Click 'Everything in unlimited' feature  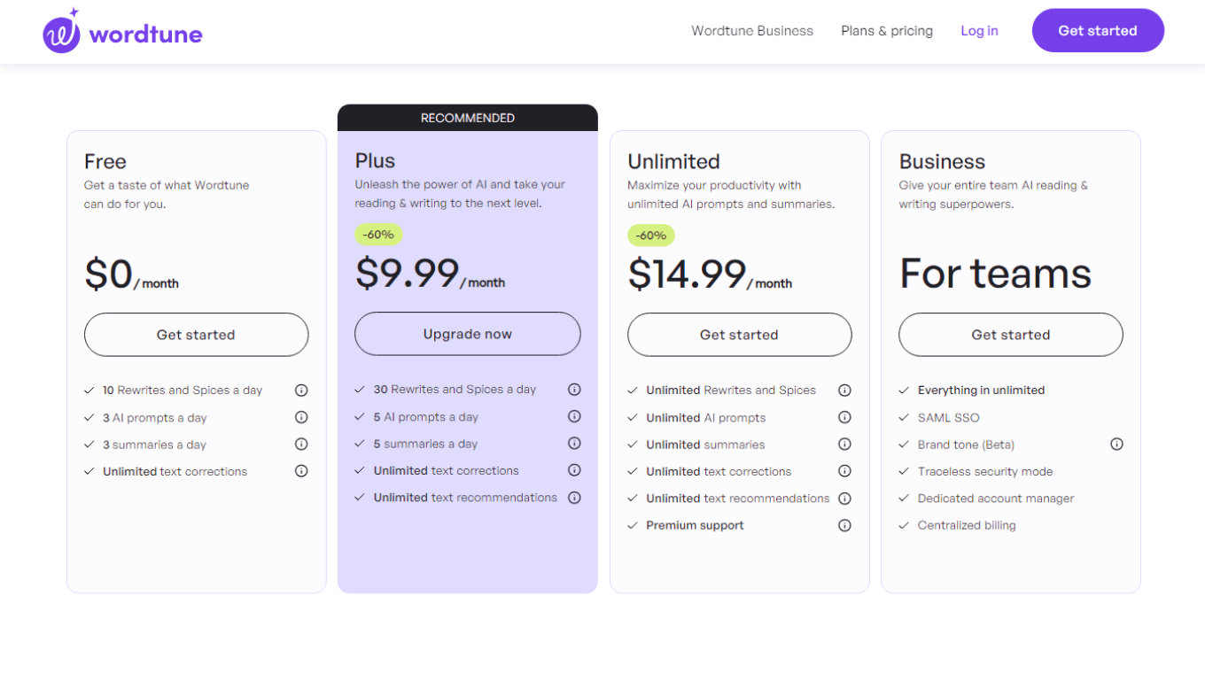click(x=981, y=391)
